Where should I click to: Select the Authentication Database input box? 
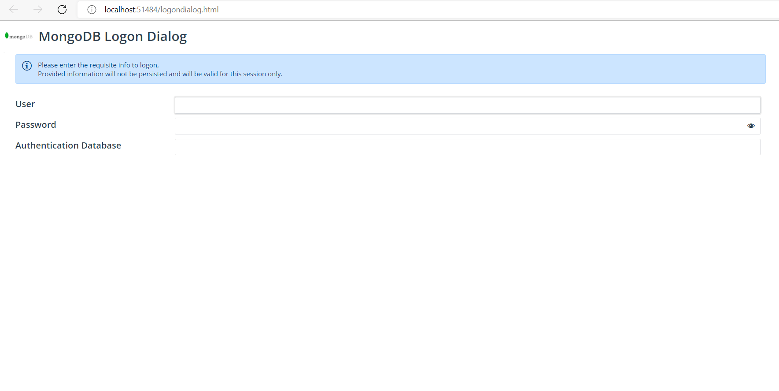(x=467, y=147)
